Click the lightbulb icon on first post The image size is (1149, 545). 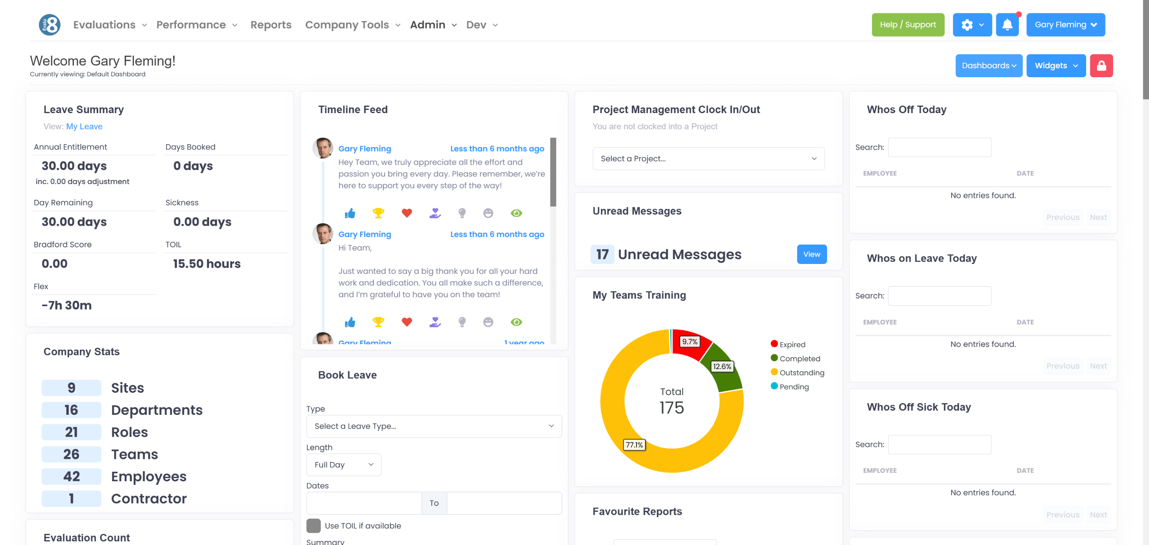pos(462,213)
